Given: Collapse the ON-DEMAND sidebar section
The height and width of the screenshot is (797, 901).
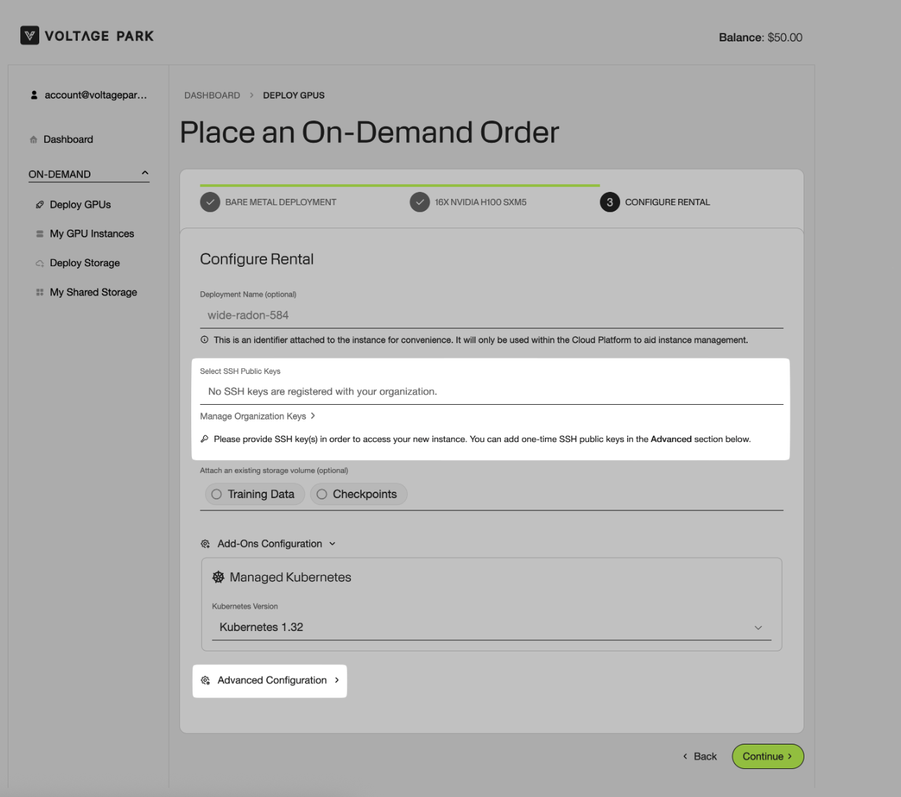Looking at the screenshot, I should click(x=145, y=173).
